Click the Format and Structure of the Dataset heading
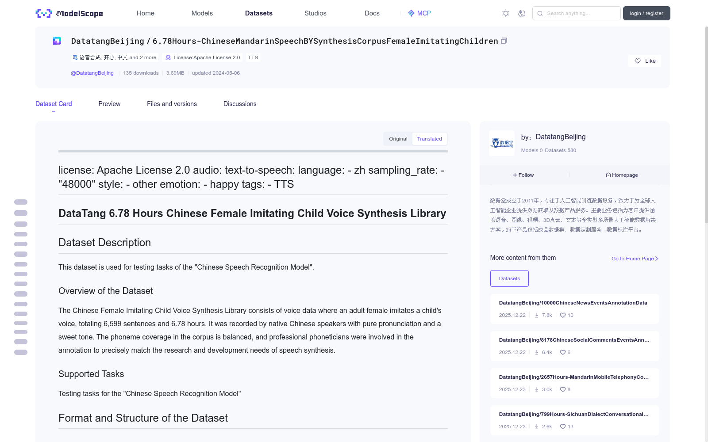The image size is (708, 442). click(x=143, y=418)
